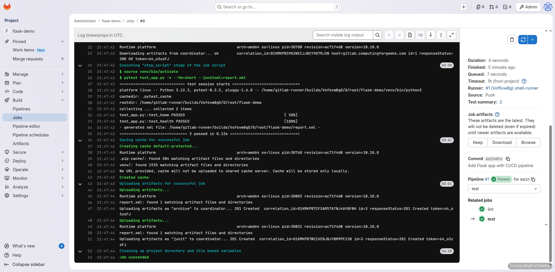Image resolution: width=555 pixels, height=272 pixels.
Task: View the Passed pipeline status badge
Action: [x=501, y=179]
